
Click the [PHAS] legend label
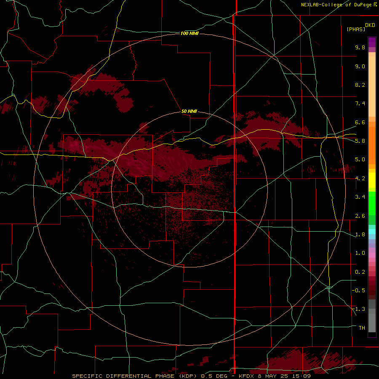tap(356, 29)
